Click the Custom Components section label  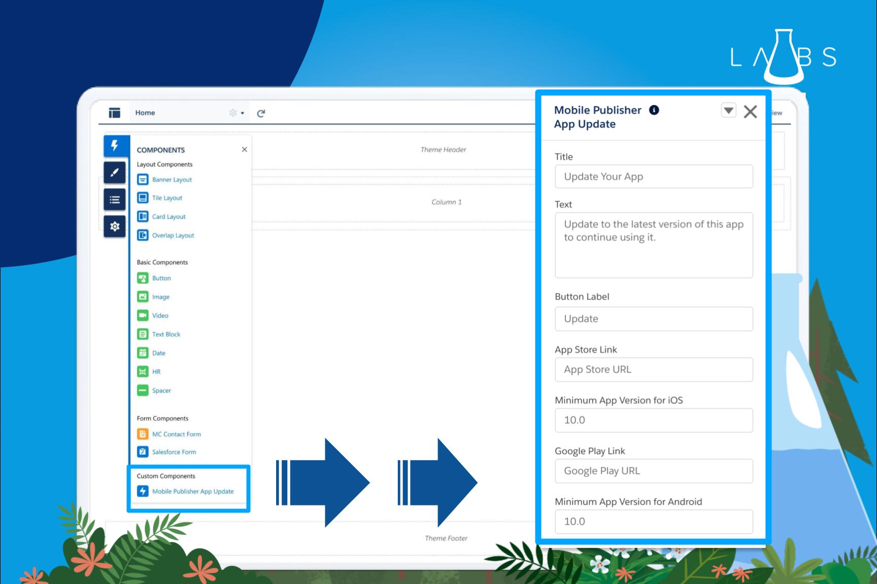point(166,476)
